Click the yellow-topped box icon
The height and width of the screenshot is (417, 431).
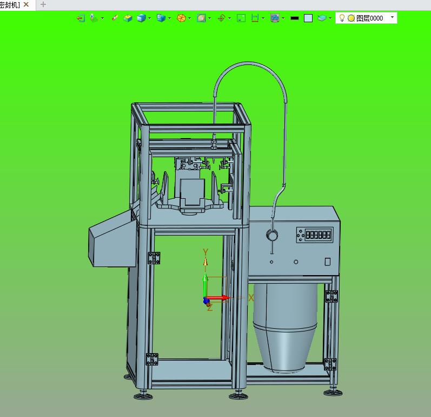click(x=128, y=18)
